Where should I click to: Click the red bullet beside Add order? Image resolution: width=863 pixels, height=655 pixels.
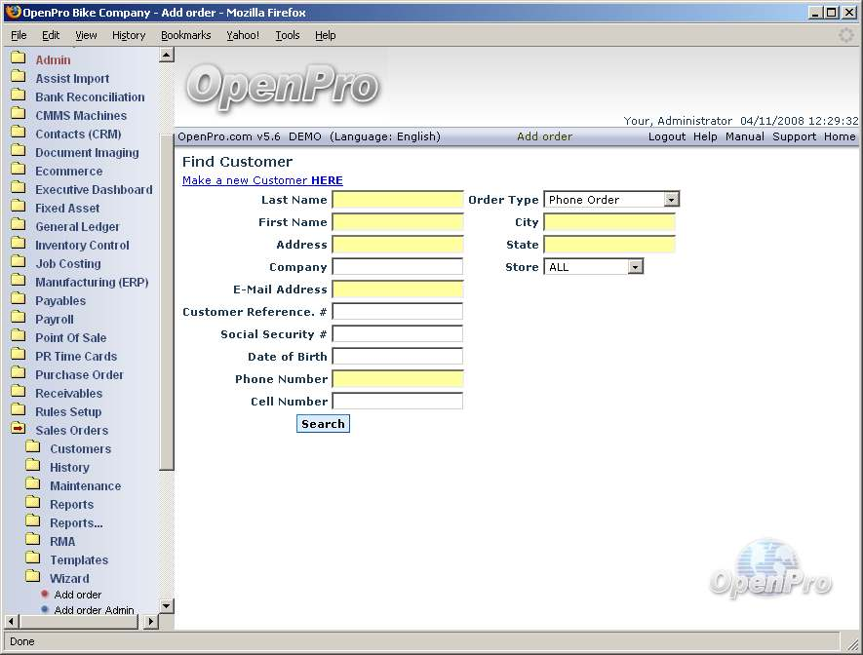(x=45, y=595)
